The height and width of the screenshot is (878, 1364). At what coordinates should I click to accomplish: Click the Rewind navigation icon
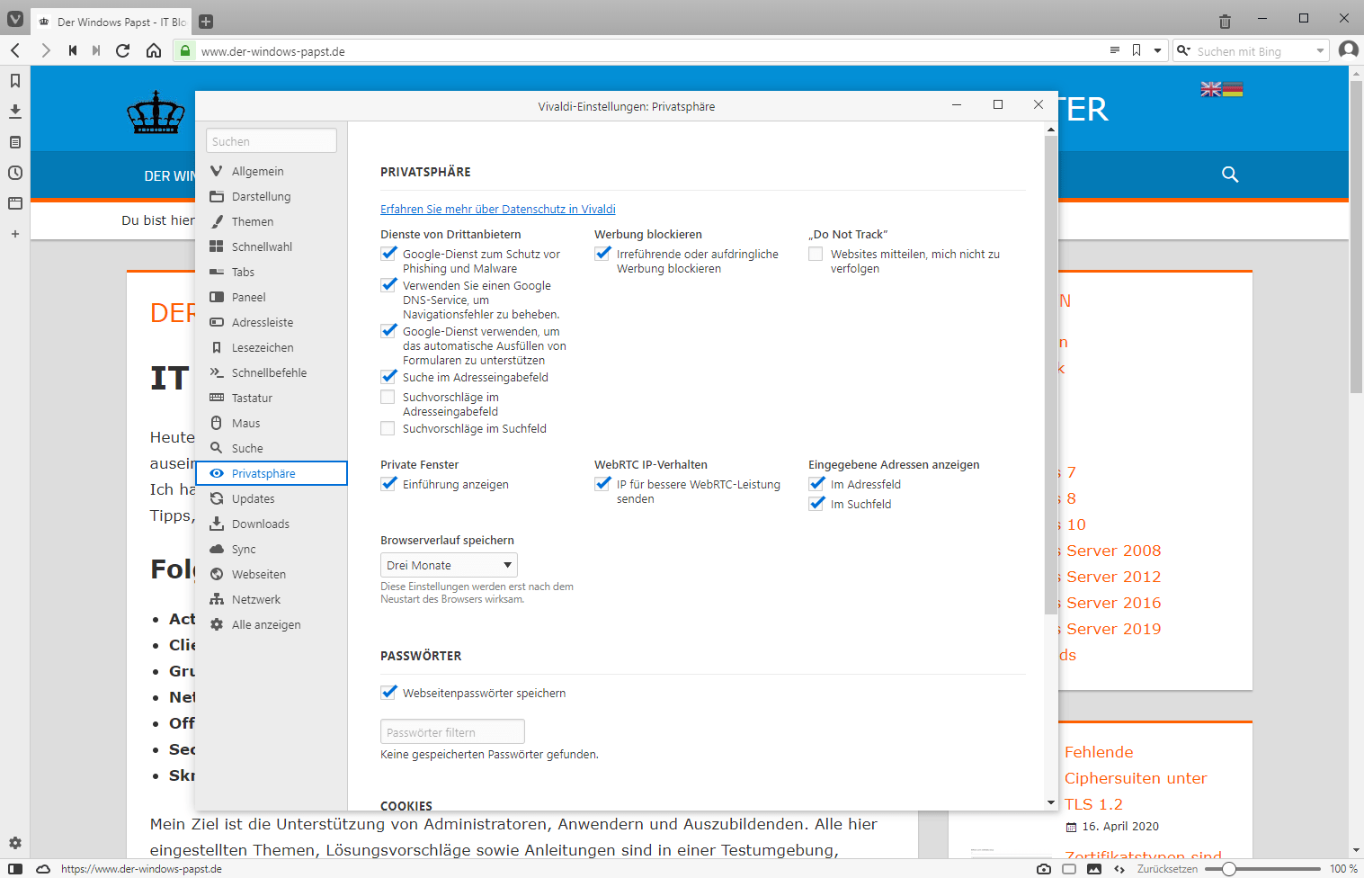click(73, 50)
